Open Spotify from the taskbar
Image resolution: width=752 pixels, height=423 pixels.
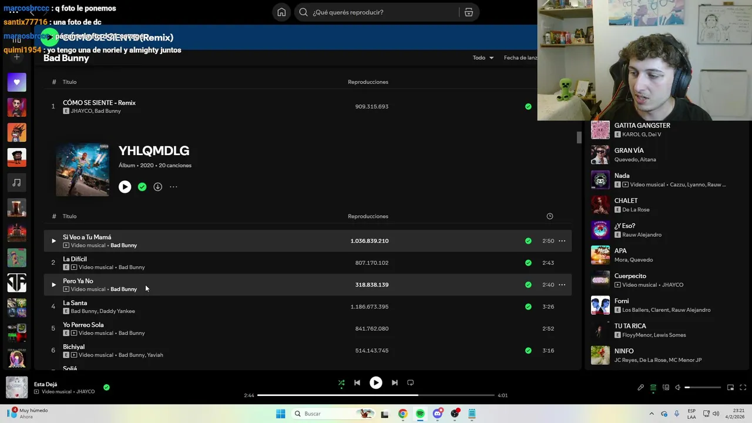(420, 414)
